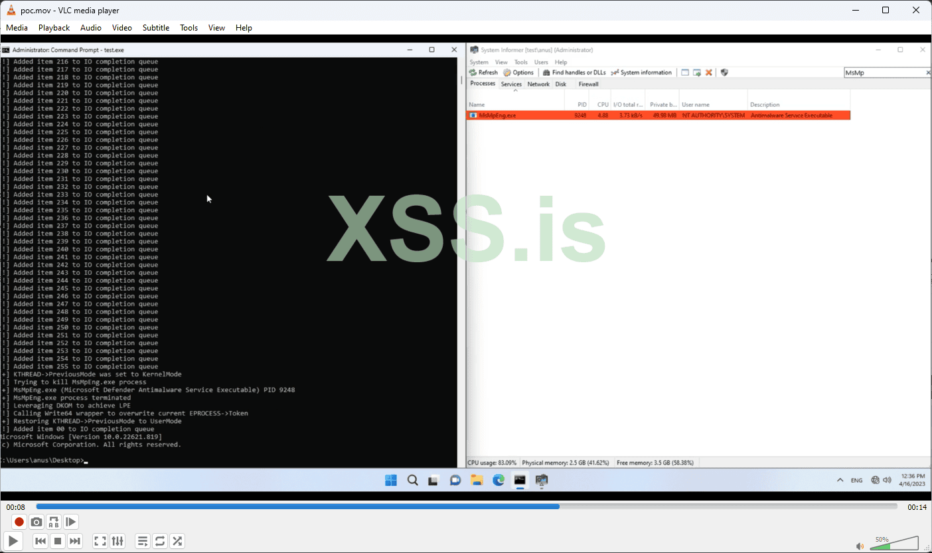Viewport: 932px width, 553px height.
Task: Toggle loop mode in VLC
Action: point(160,541)
